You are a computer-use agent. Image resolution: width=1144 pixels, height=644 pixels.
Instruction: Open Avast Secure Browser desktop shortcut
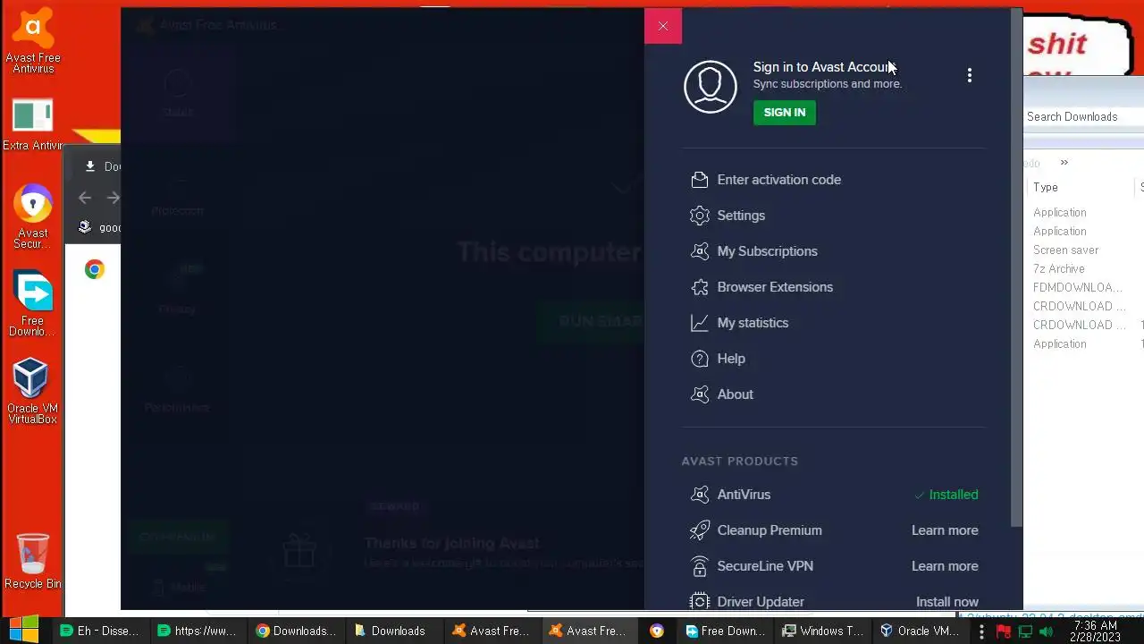[x=33, y=216]
